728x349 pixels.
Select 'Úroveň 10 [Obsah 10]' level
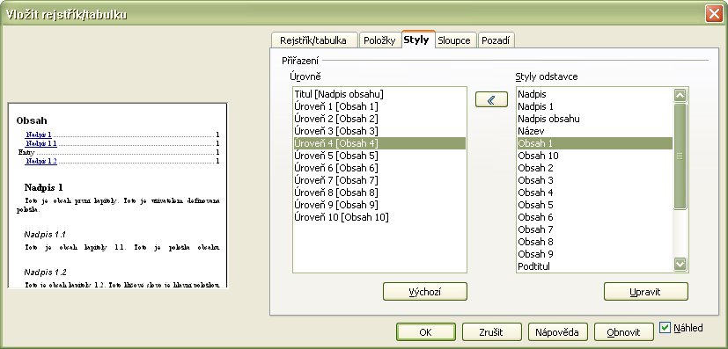click(379, 217)
